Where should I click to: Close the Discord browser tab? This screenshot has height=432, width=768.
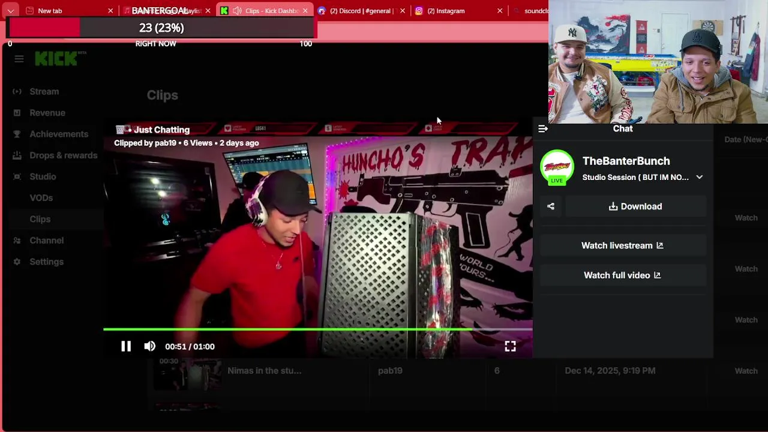(x=403, y=11)
